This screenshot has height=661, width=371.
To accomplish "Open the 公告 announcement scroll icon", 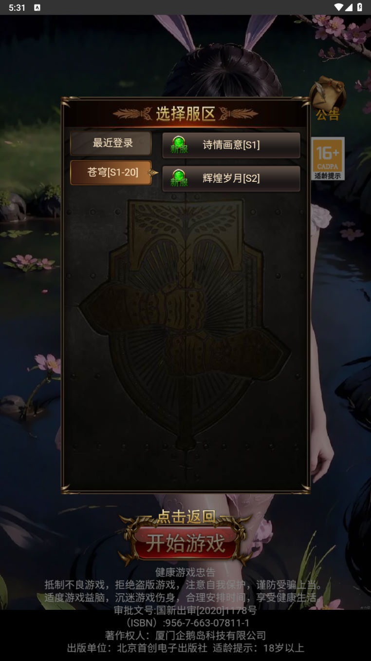I will [x=328, y=100].
